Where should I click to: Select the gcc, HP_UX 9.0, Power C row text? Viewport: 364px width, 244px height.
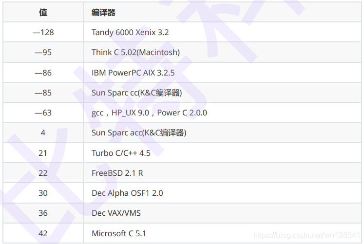(149, 113)
